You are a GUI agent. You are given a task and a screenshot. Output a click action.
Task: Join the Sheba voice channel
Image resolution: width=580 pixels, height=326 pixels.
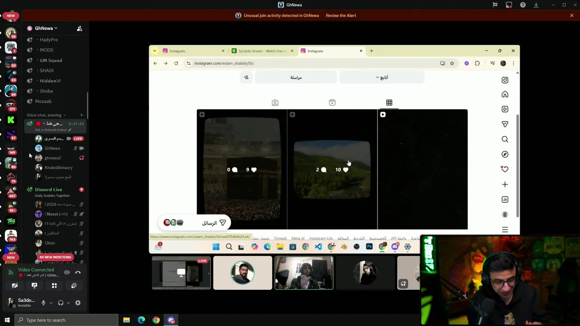pos(54,91)
